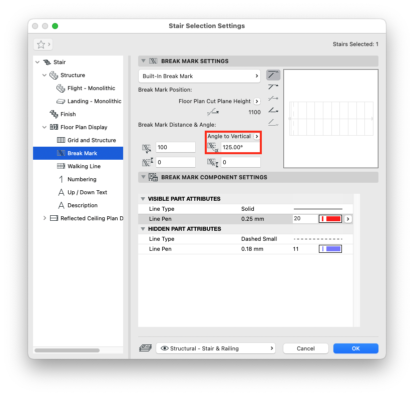Open the Favorites star button
The image size is (414, 396).
click(43, 45)
